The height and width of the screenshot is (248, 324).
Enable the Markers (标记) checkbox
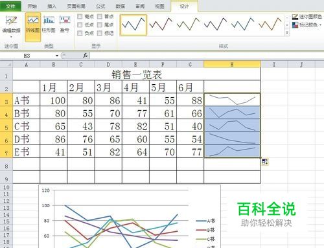pos(100,33)
